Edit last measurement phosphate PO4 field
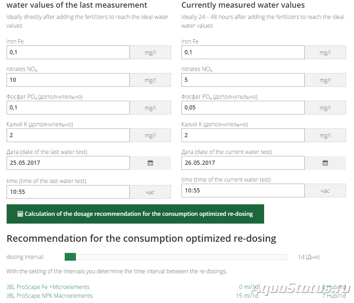This screenshot has height=303, width=354. [x=68, y=108]
